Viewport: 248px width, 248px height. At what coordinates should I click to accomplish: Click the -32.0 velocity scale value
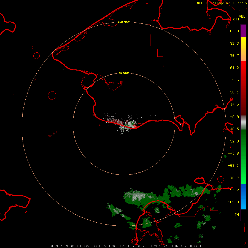click(233, 141)
